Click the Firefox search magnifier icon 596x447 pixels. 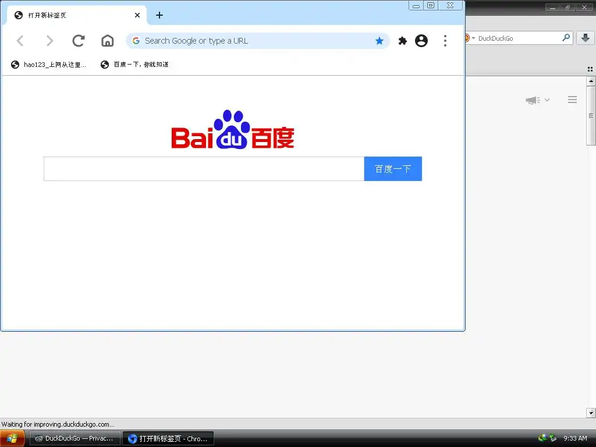(566, 38)
